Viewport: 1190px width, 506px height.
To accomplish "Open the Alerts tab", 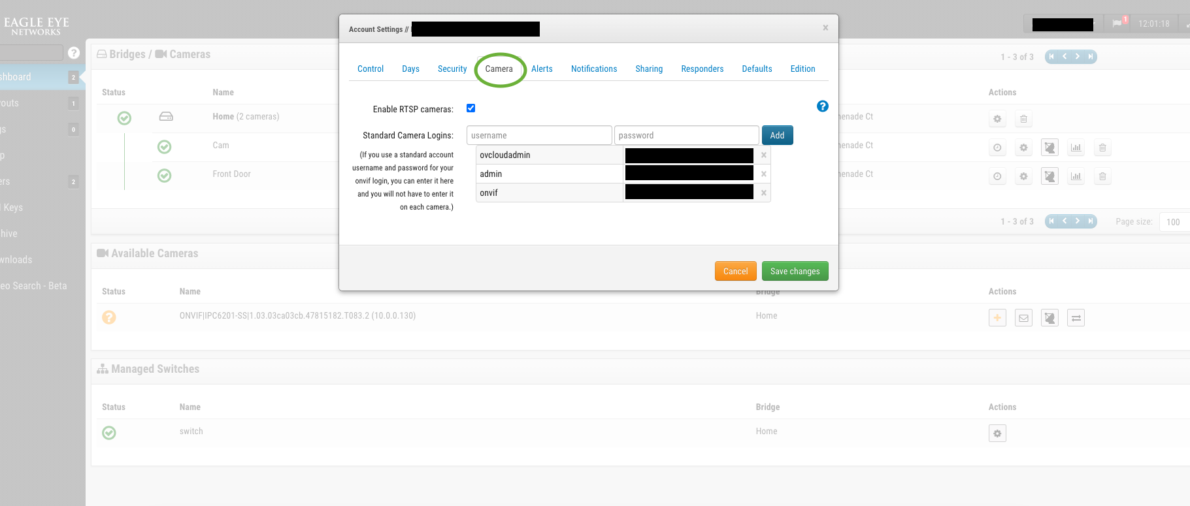I will click(x=542, y=69).
